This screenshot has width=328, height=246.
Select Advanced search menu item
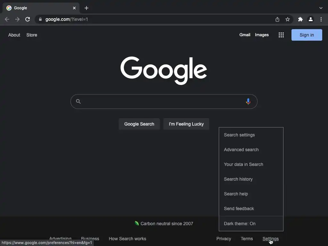251,150
